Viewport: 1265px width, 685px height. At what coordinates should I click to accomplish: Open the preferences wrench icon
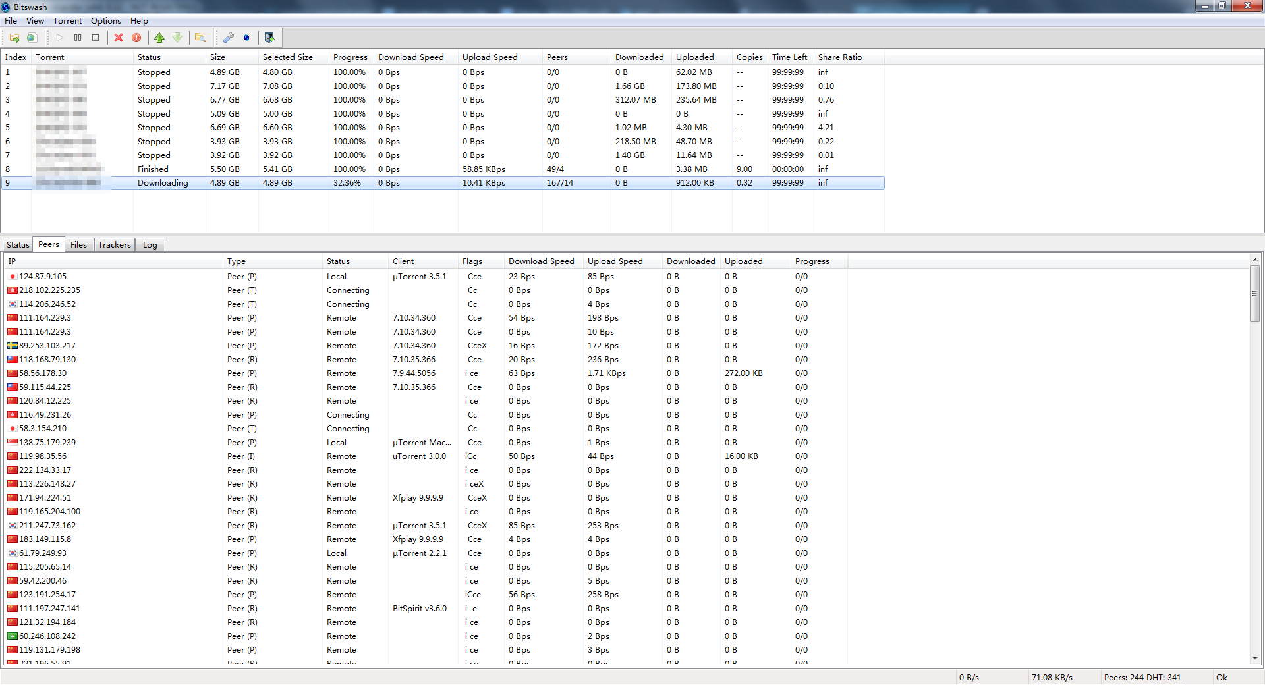coord(229,38)
